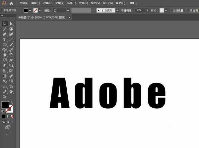Viewport: 199px width, 148px height.
Task: Select the Zoom magnifier tool
Action: click(5, 97)
